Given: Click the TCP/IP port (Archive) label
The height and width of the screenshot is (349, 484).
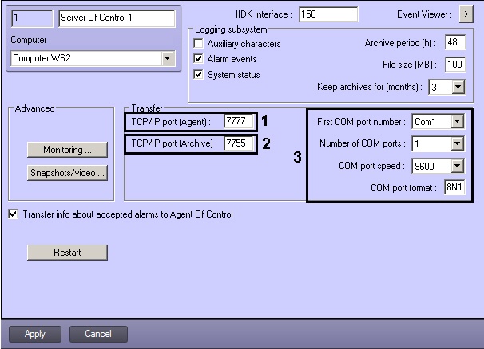Looking at the screenshot, I should 174,143.
